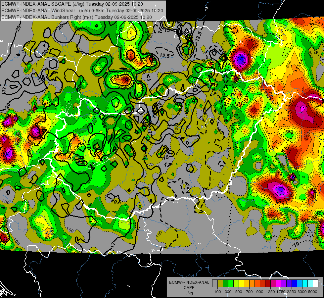The width and height of the screenshot is (324, 298).
Task: Click the legend's 700 tick label
Action: click(249, 292)
